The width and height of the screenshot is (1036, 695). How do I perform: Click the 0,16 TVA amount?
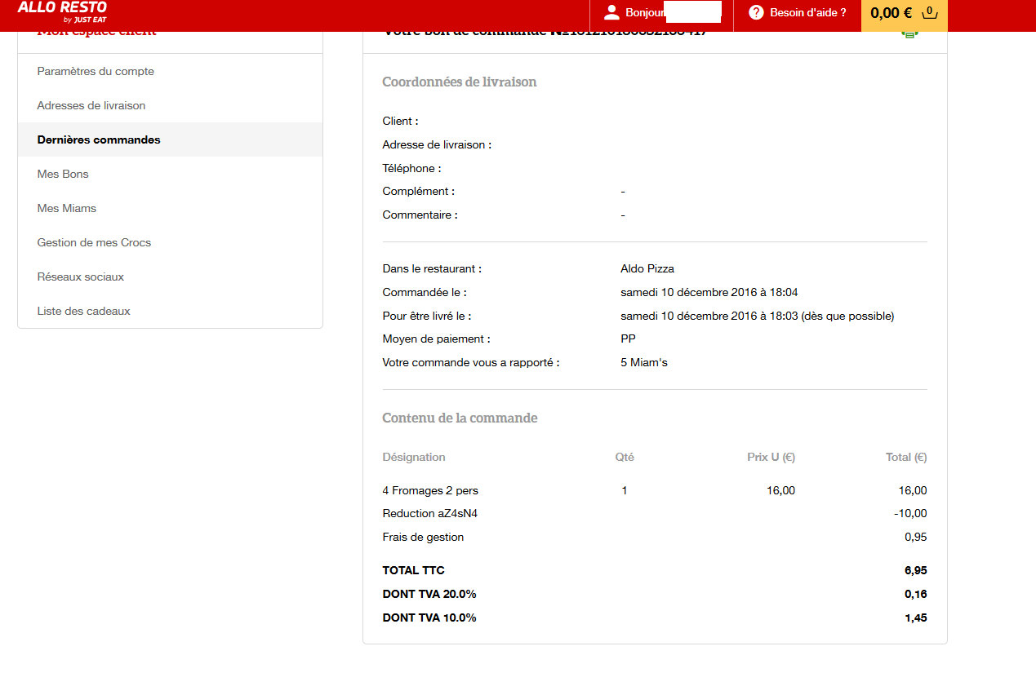916,595
